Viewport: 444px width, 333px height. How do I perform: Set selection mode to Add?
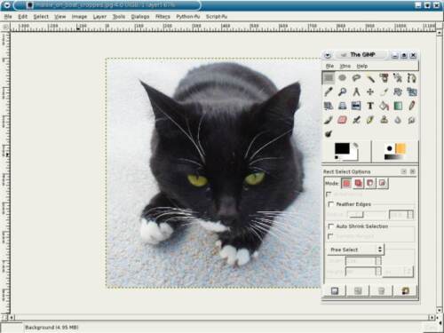(x=358, y=183)
